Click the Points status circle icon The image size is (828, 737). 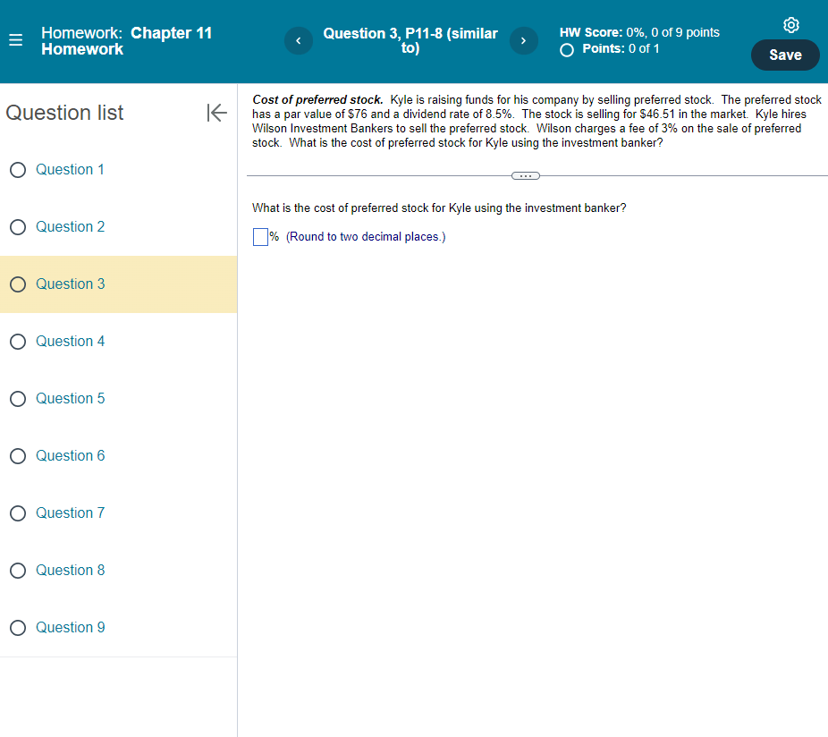click(x=567, y=50)
